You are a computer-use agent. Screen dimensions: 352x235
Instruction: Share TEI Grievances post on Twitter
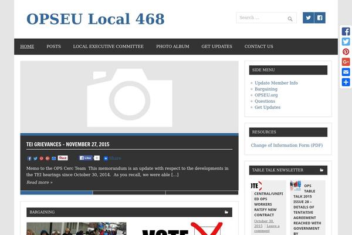tap(35, 159)
